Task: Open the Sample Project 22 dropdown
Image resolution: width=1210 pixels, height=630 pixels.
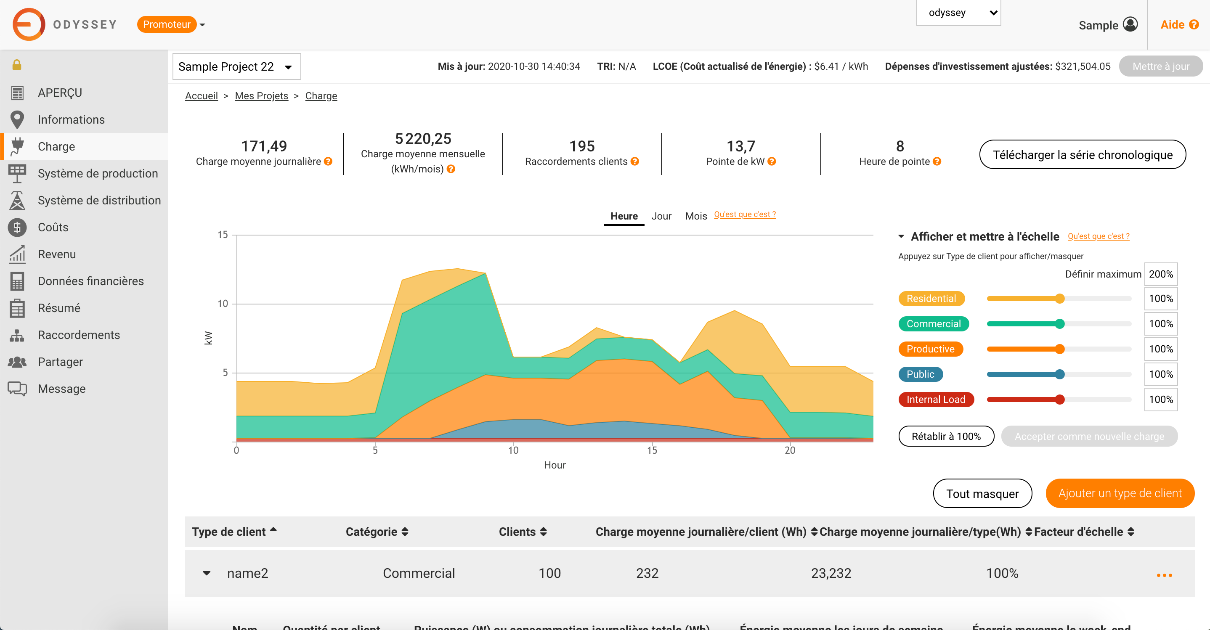Action: tap(236, 67)
